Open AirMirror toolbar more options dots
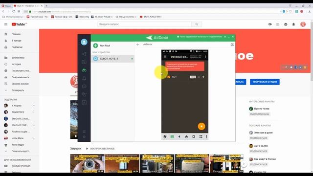313x176 pixels. (206, 137)
